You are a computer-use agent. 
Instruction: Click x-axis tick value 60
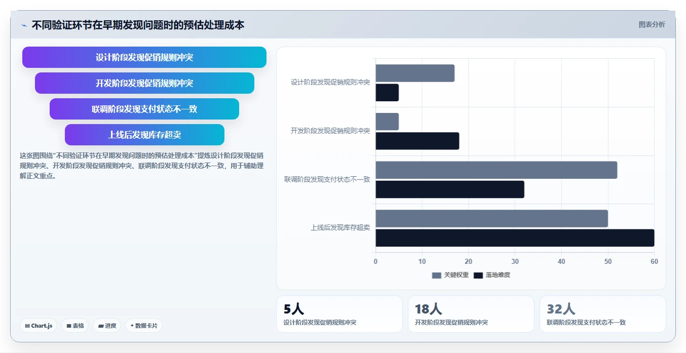coord(654,262)
